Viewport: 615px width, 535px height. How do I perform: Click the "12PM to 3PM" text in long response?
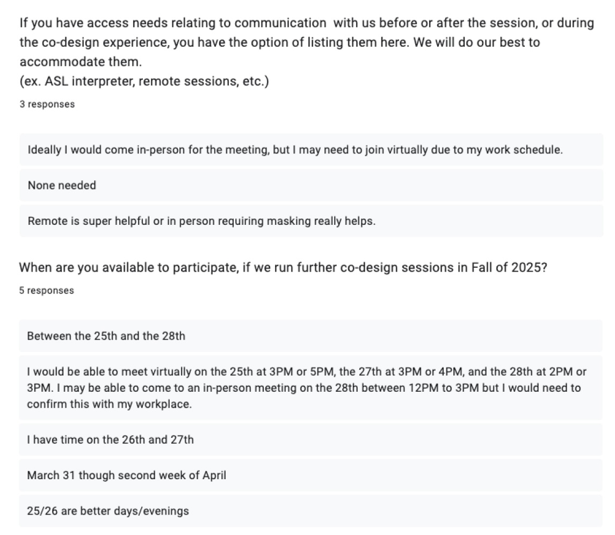(x=444, y=387)
